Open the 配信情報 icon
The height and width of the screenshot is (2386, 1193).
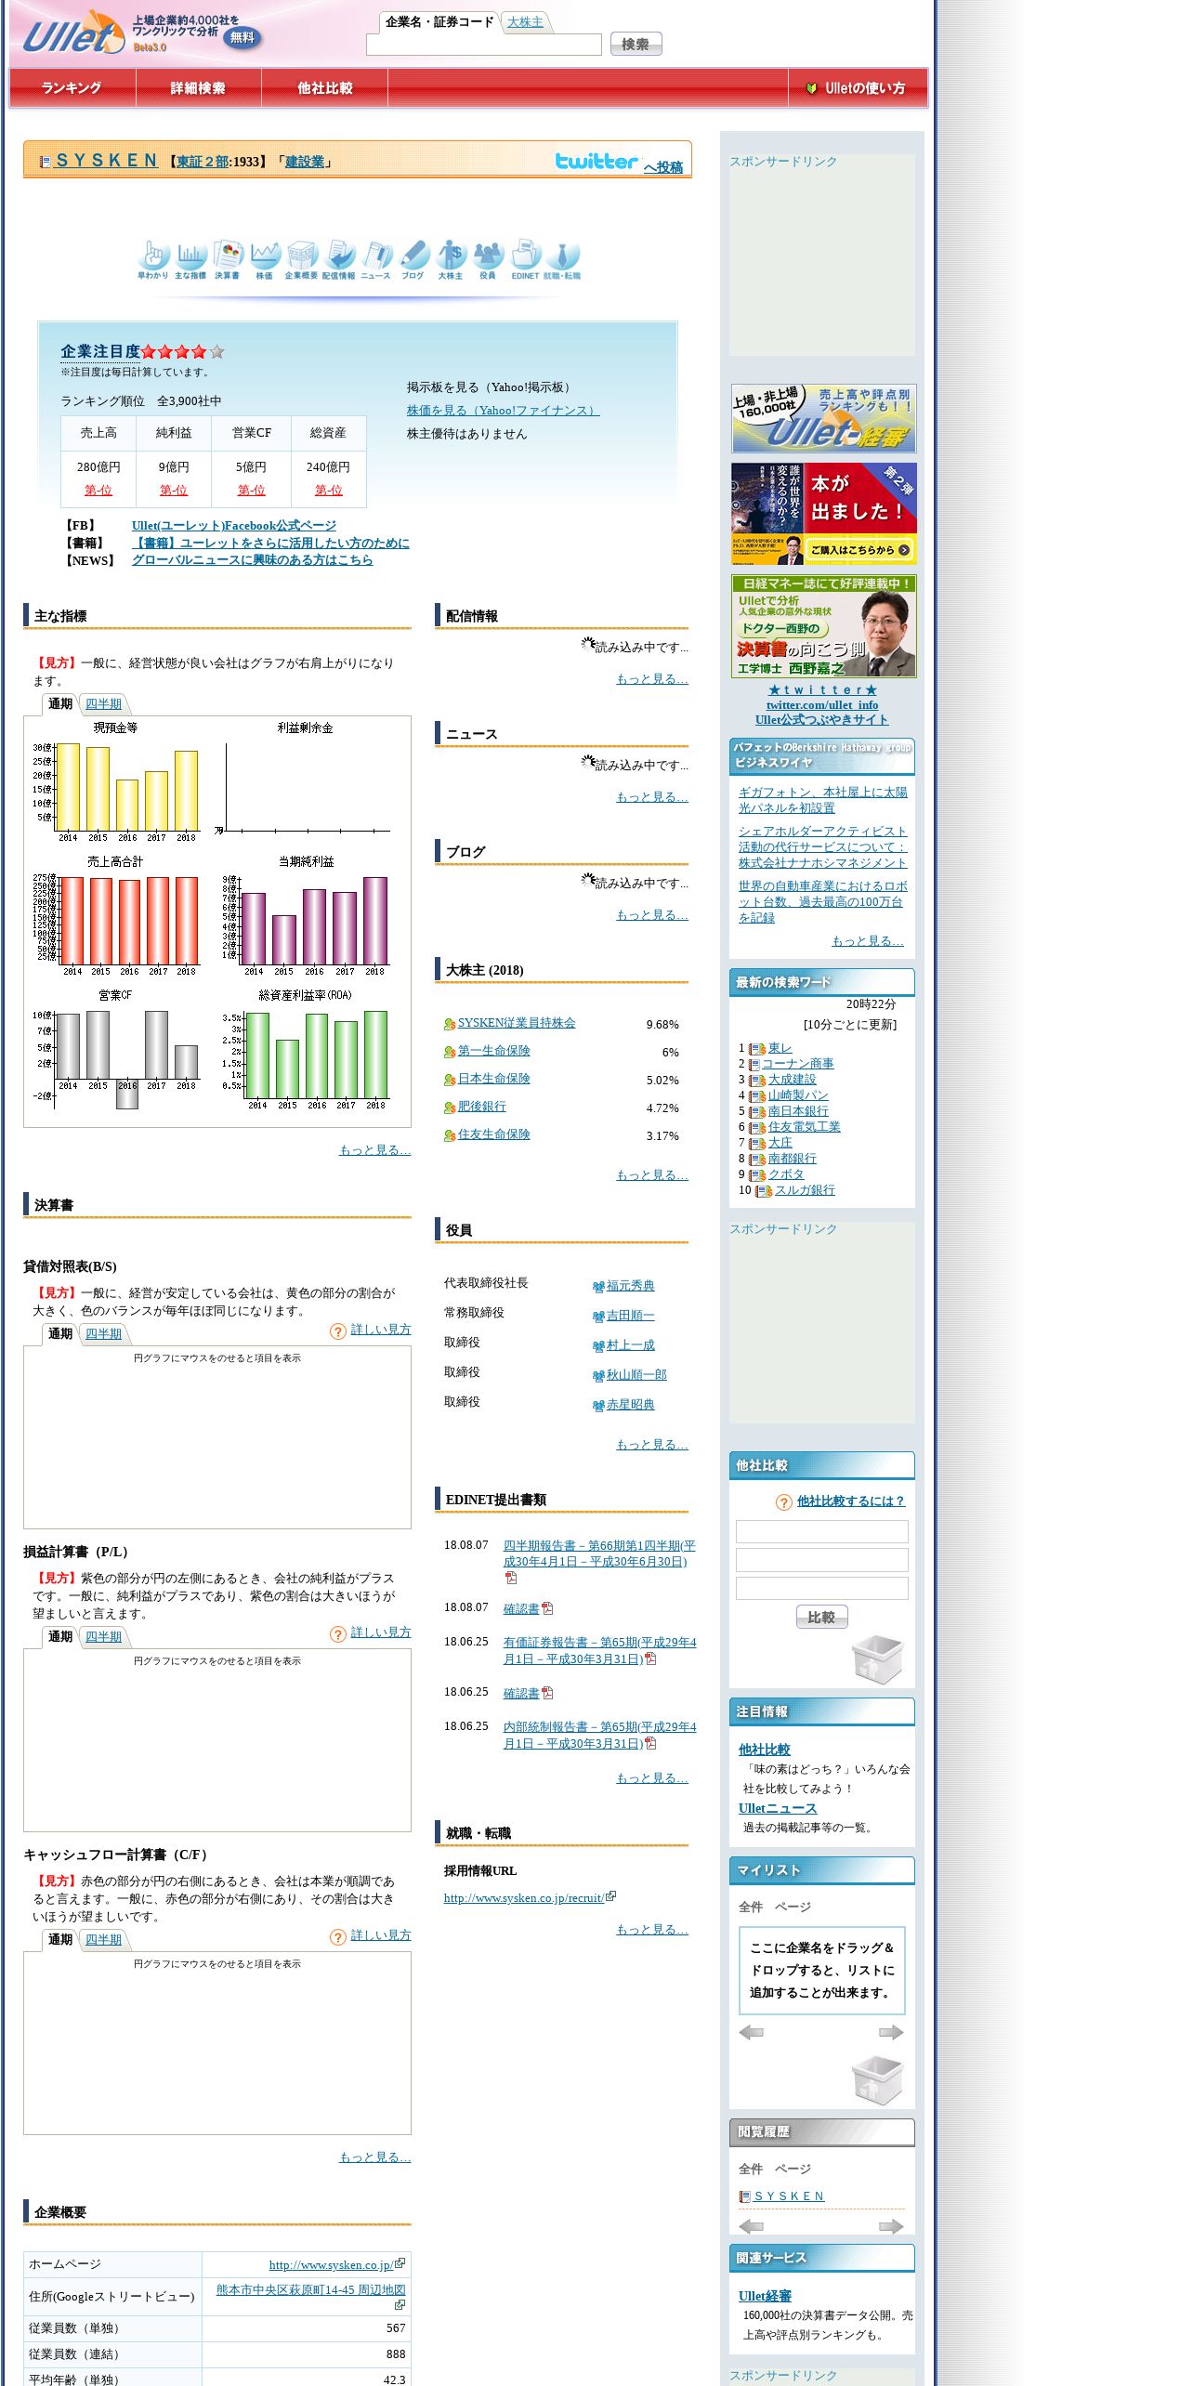[x=339, y=259]
